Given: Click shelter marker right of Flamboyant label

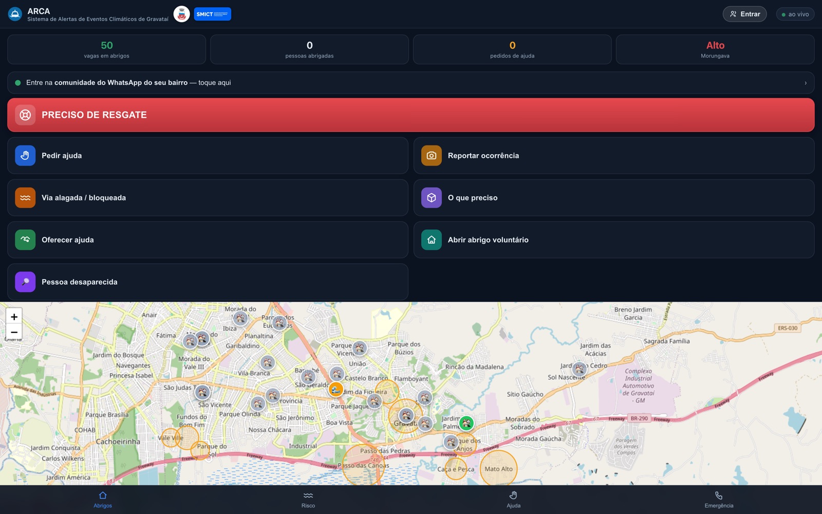Looking at the screenshot, I should tap(425, 397).
